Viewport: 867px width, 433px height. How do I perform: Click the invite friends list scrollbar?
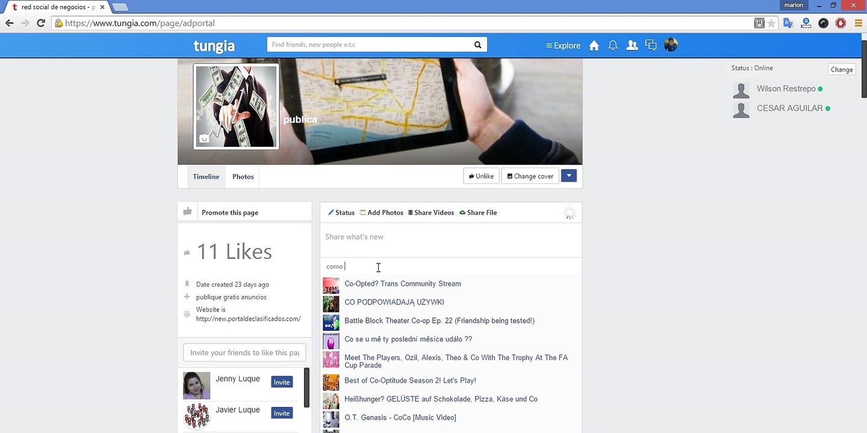point(307,388)
